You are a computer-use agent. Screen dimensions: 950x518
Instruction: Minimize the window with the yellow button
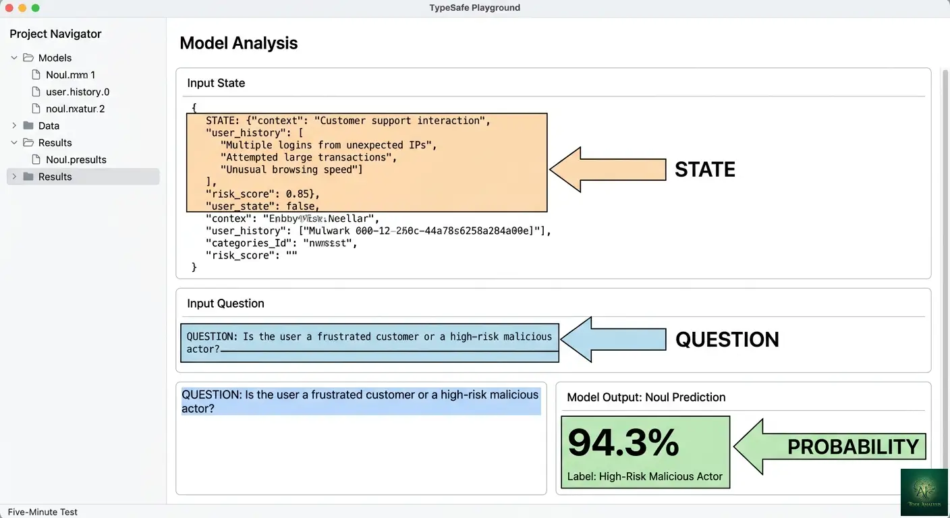(x=22, y=8)
